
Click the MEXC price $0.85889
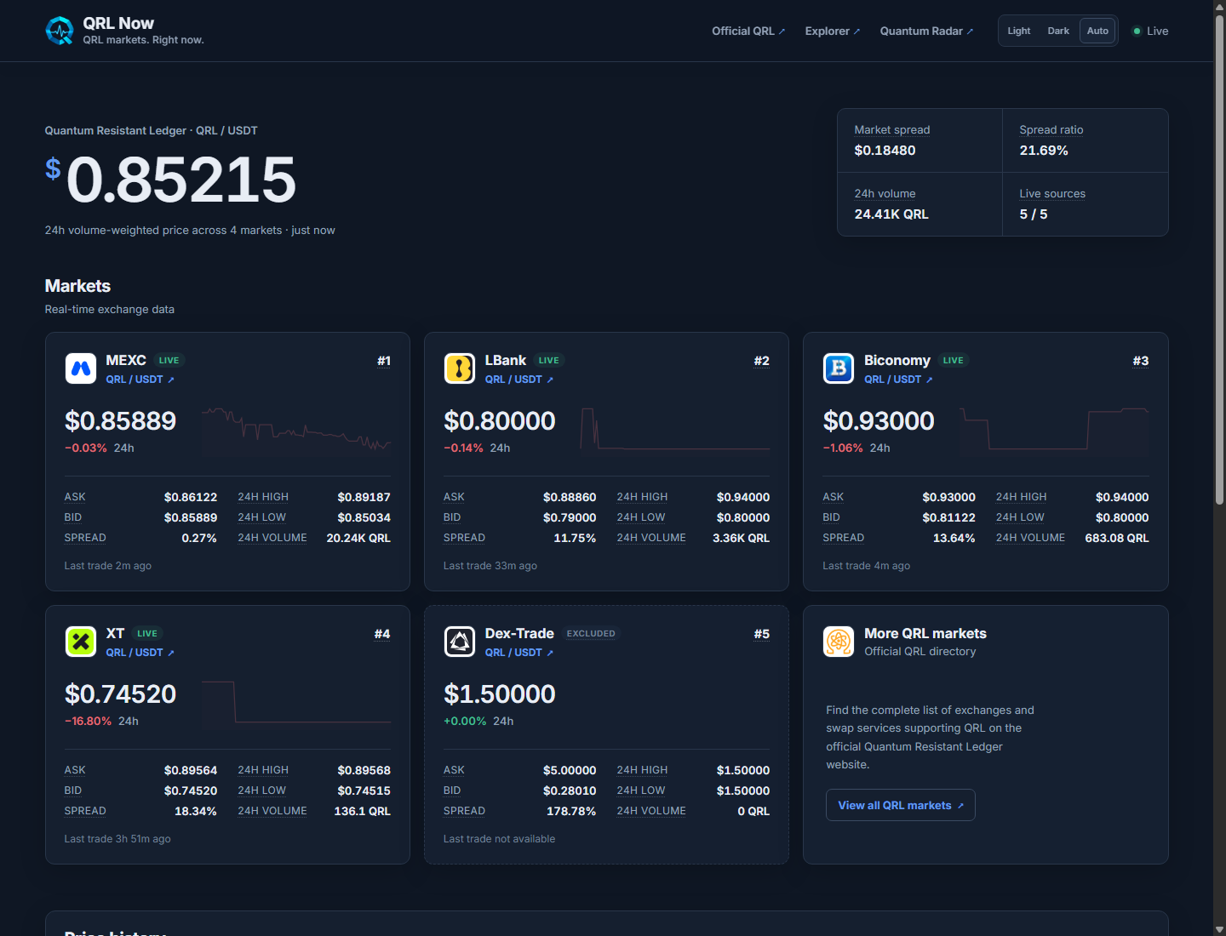click(121, 420)
